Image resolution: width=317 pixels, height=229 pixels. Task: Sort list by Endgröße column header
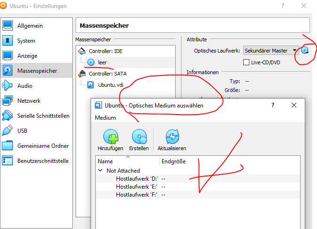point(173,161)
